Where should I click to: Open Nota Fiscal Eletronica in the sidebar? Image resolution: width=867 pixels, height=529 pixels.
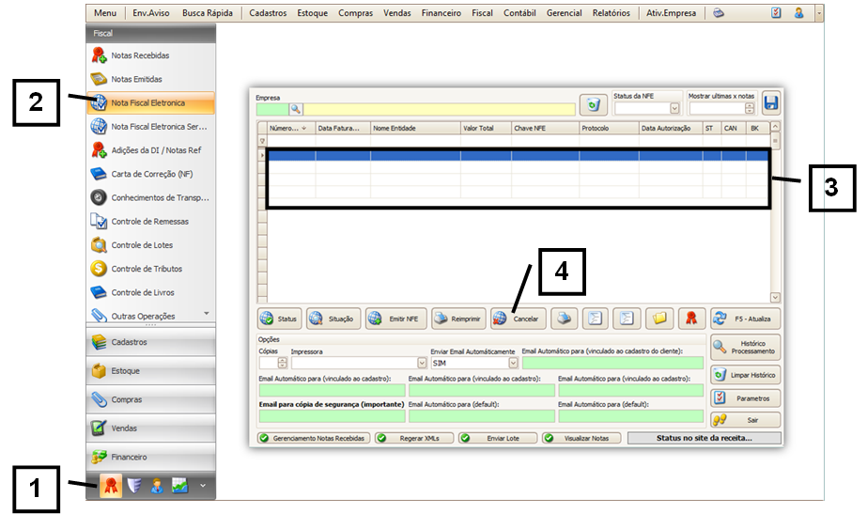click(x=147, y=102)
